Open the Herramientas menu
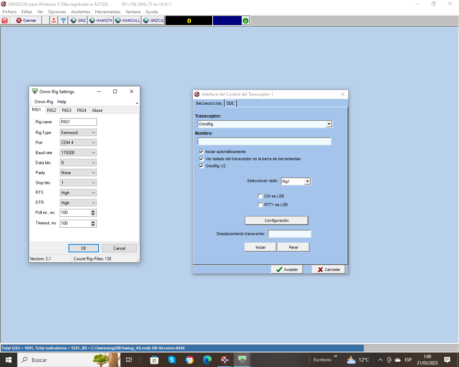This screenshot has height=367, width=459. click(x=108, y=12)
